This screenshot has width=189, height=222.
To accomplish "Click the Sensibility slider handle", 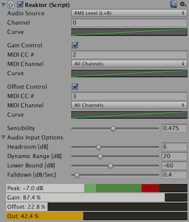I will pyautogui.click(x=113, y=128).
